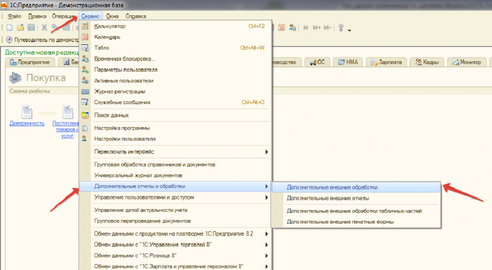492x270 pixels.
Task: Expand Управление пользователями и доступом submenu
Action: [x=267, y=198]
